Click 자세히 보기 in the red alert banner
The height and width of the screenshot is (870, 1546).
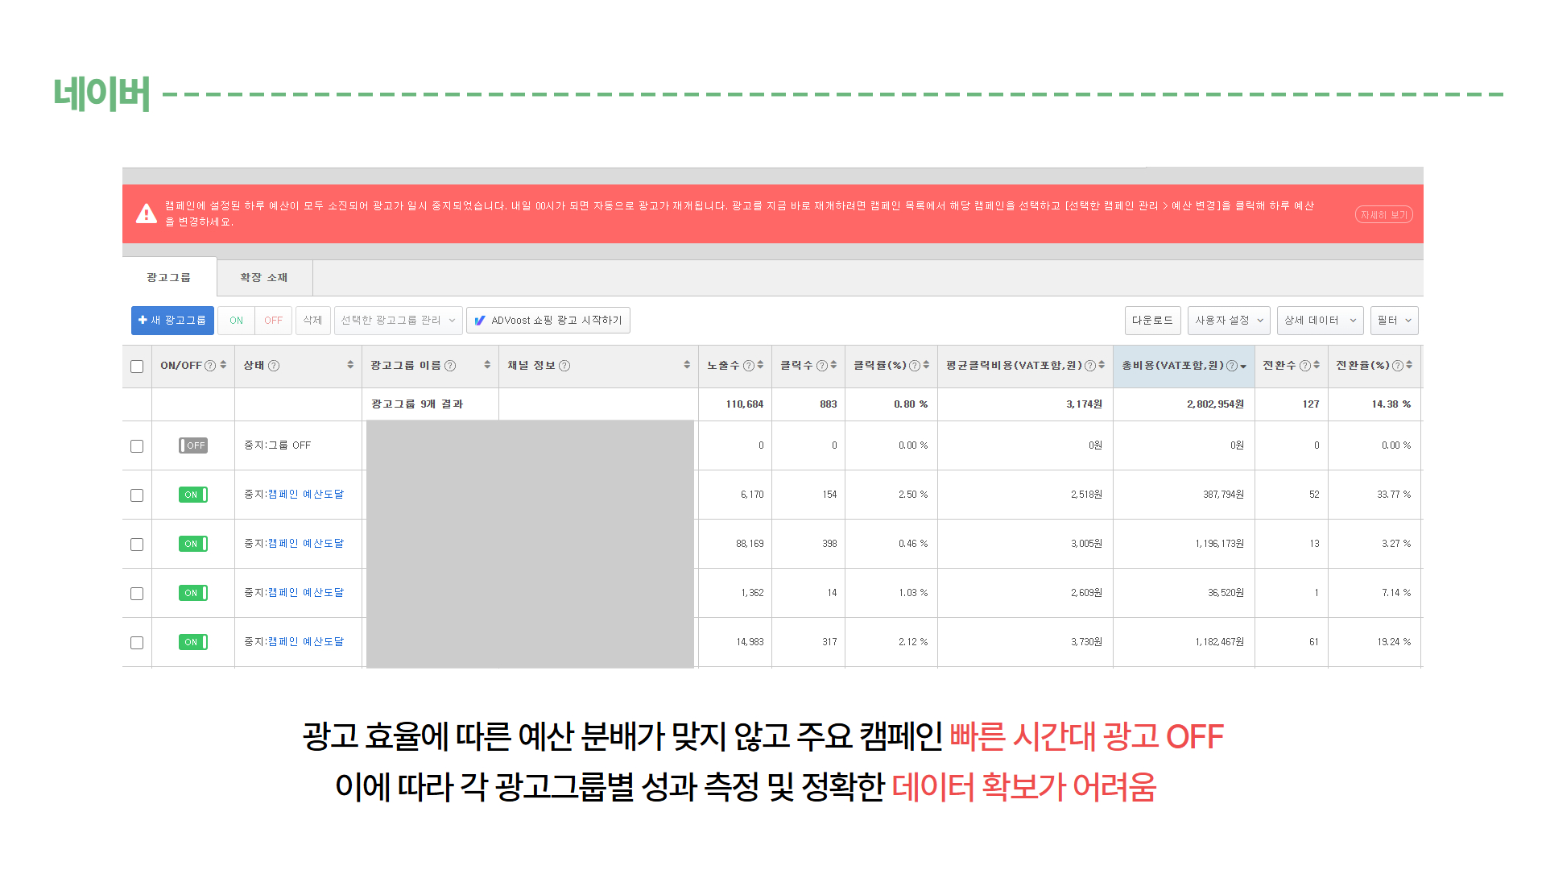coord(1383,215)
